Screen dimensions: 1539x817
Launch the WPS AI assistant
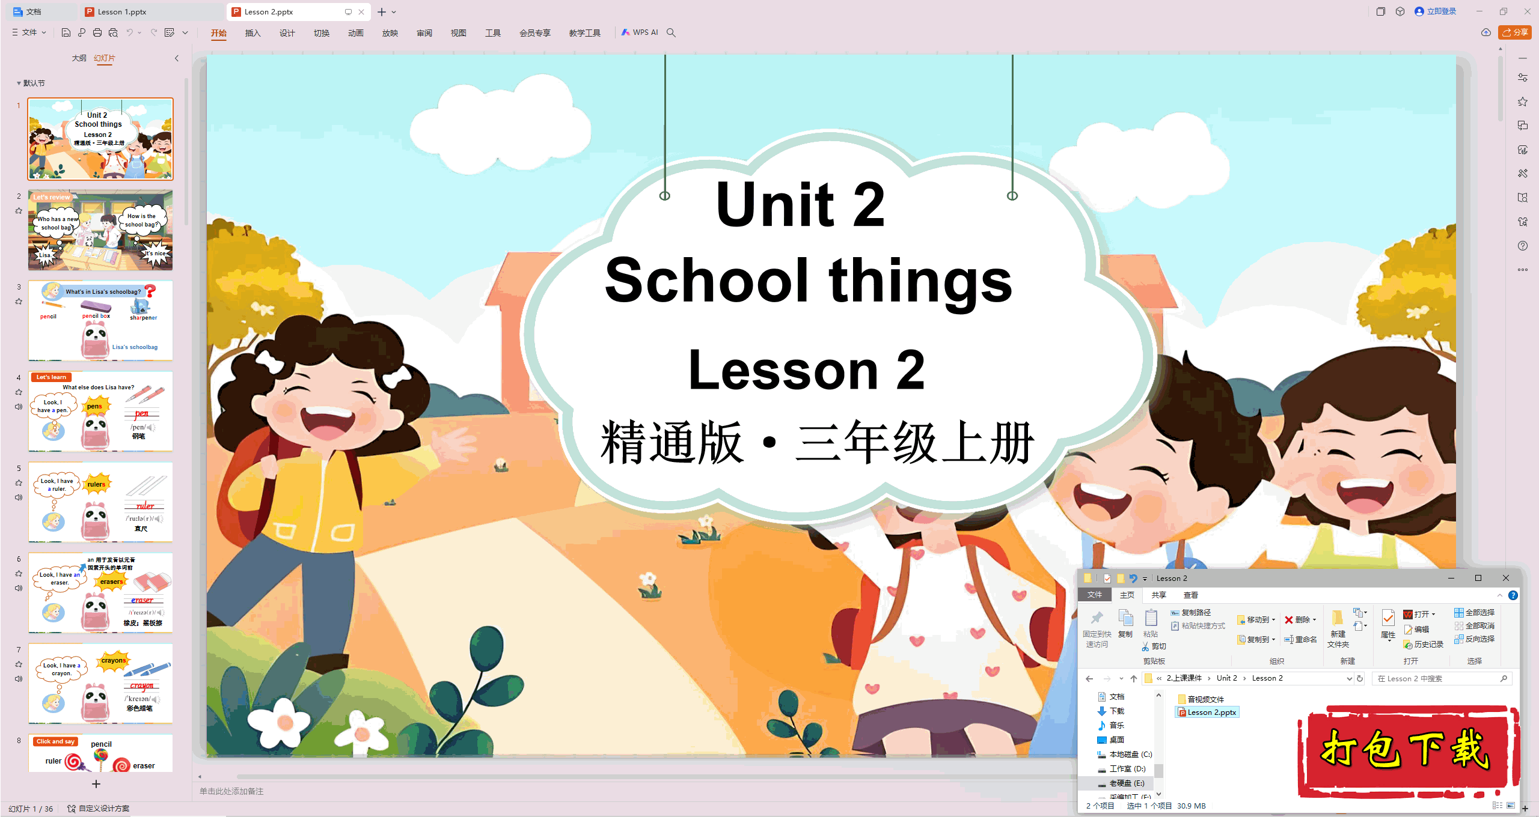(x=640, y=32)
